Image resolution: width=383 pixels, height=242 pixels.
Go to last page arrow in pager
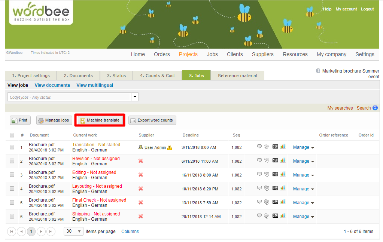[51, 232]
